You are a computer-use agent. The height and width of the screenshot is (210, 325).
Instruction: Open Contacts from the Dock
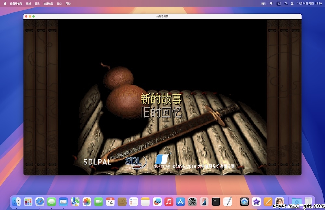tap(122, 202)
